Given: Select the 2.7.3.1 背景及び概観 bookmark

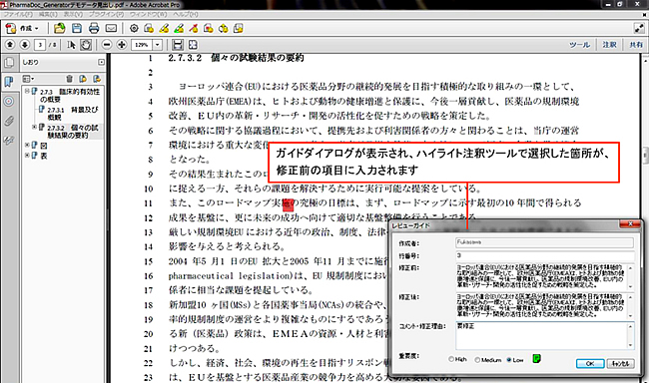Looking at the screenshot, I should (x=73, y=113).
